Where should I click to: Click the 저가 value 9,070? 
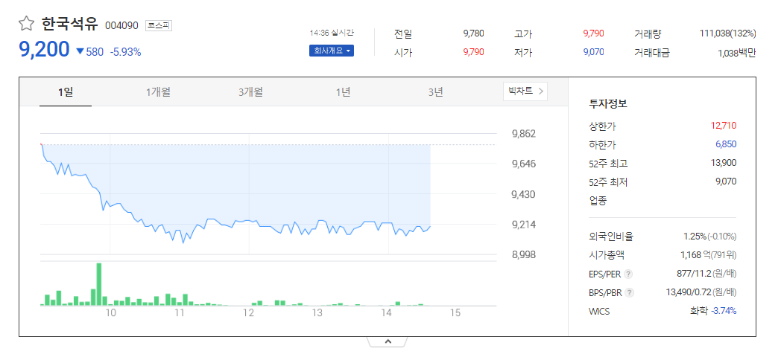[593, 52]
